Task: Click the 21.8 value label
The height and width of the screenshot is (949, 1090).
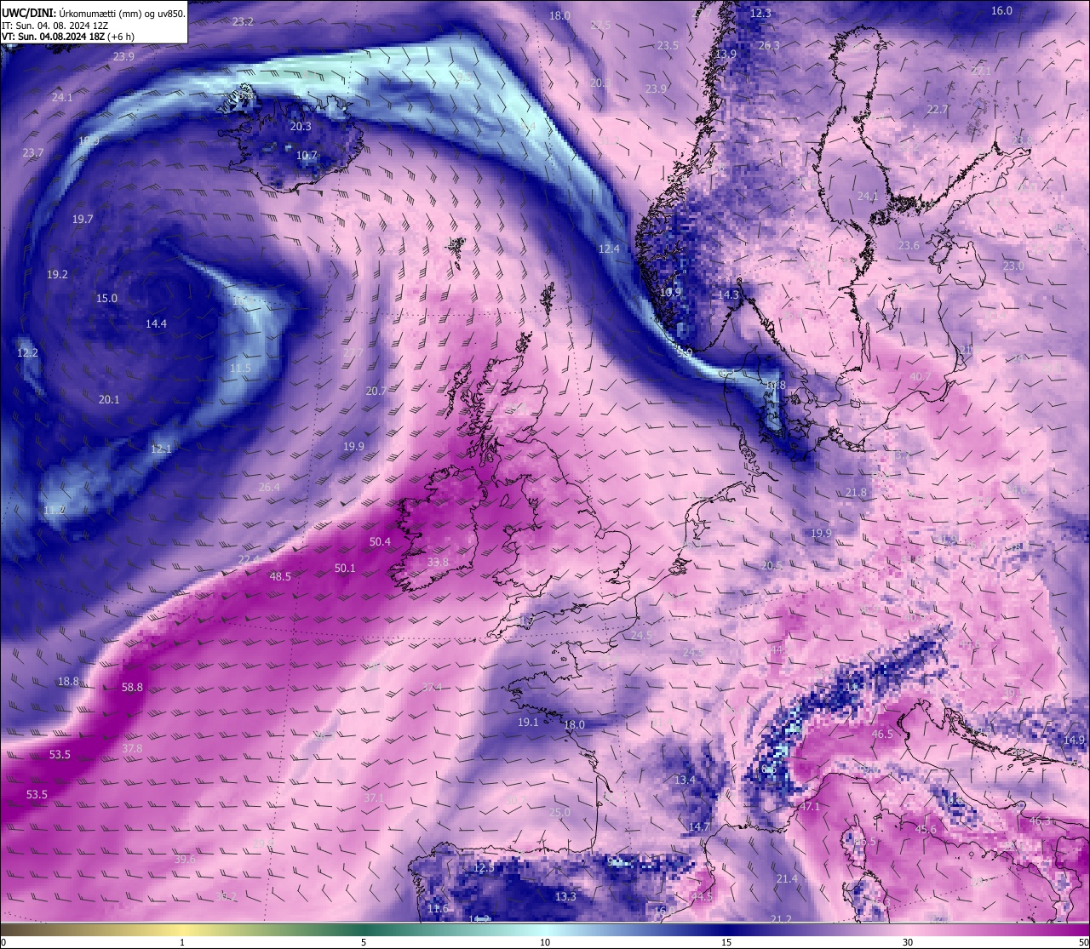Action: pos(856,492)
